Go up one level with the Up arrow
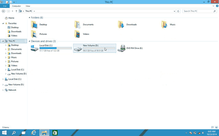Viewport: 219px width, 136px height. click(16, 11)
